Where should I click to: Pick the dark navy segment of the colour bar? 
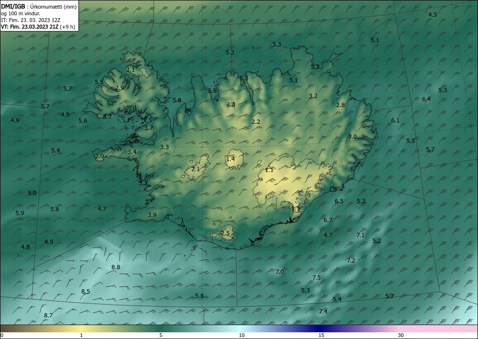pos(320,328)
